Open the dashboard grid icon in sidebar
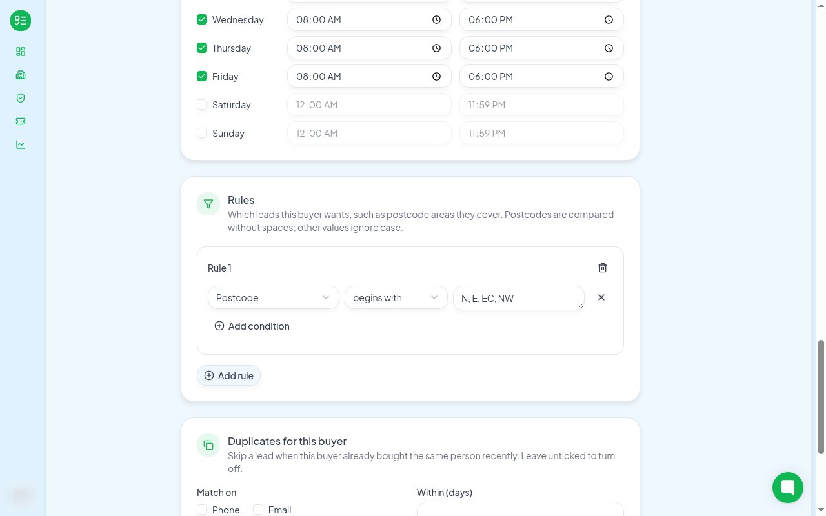 coord(21,52)
